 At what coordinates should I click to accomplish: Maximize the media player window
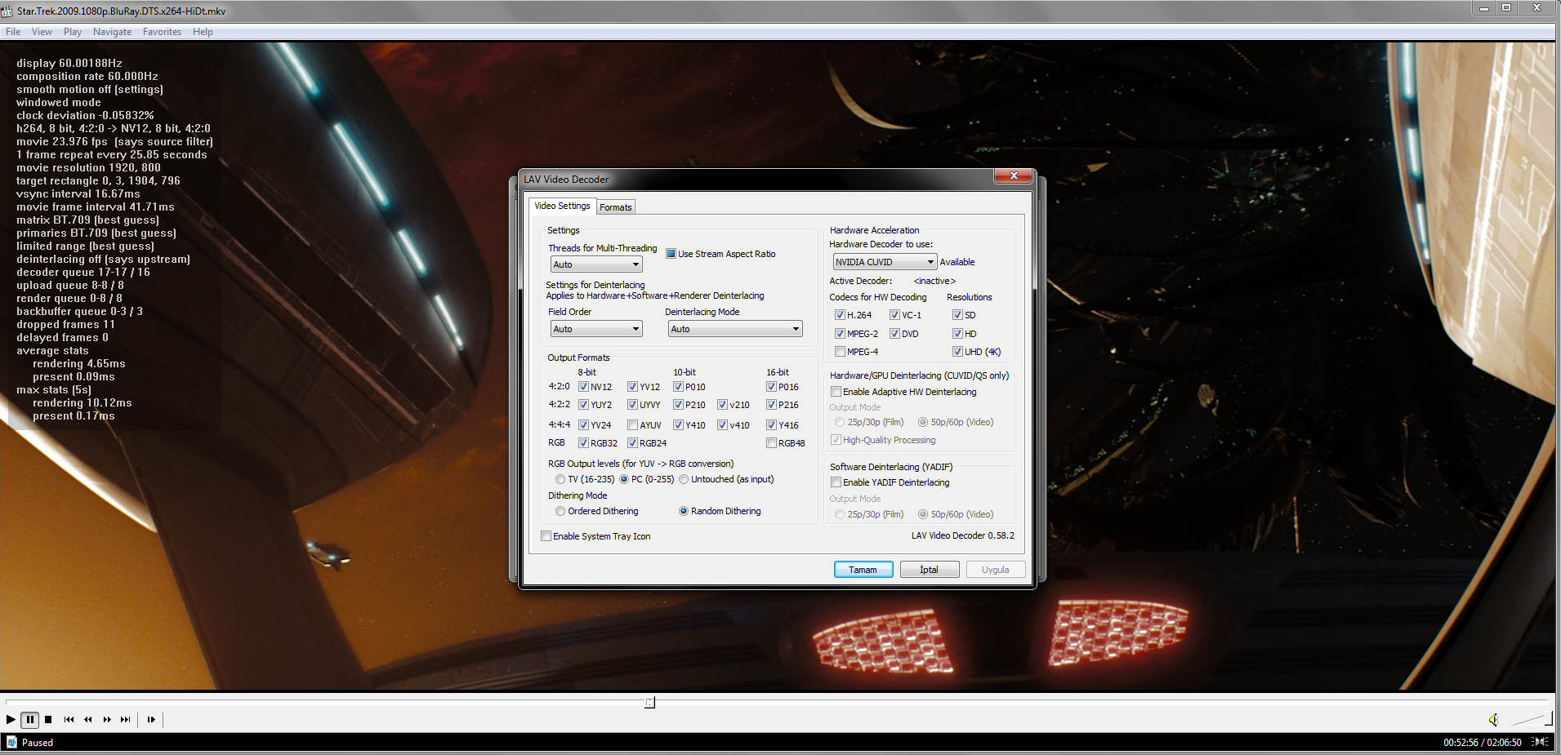click(1506, 8)
